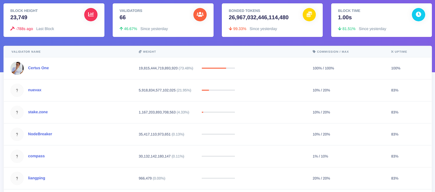Open the nuevax validator link
The image size is (435, 192).
(x=34, y=90)
